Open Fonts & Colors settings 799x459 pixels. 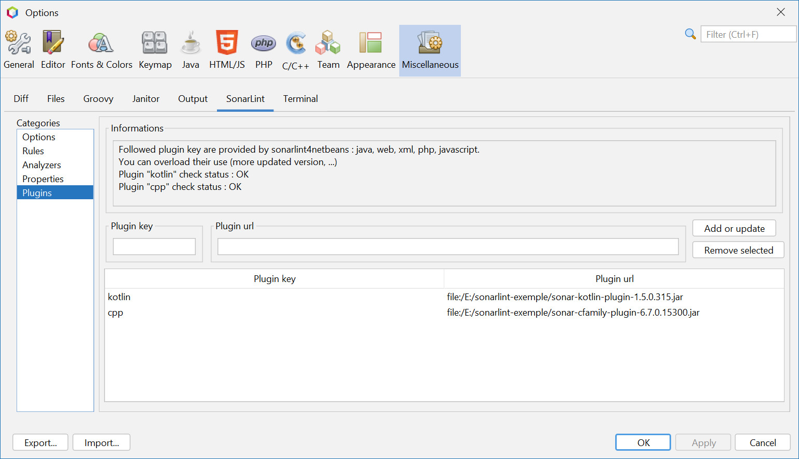(x=101, y=50)
